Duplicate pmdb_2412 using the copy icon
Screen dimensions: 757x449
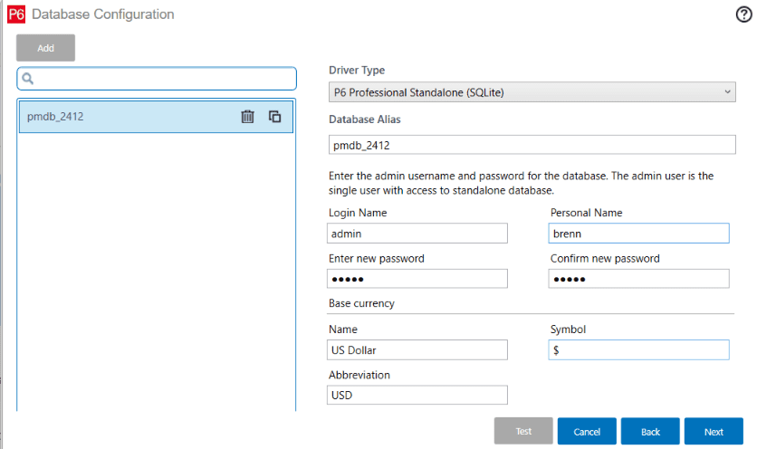tap(275, 117)
